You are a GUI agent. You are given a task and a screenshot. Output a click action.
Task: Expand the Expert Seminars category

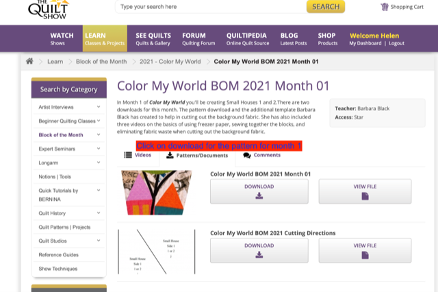(99, 148)
